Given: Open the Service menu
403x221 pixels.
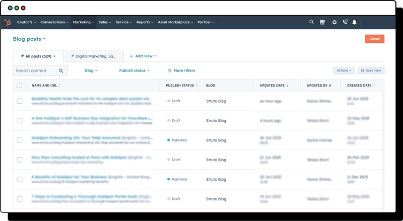Looking at the screenshot, I should [x=123, y=22].
